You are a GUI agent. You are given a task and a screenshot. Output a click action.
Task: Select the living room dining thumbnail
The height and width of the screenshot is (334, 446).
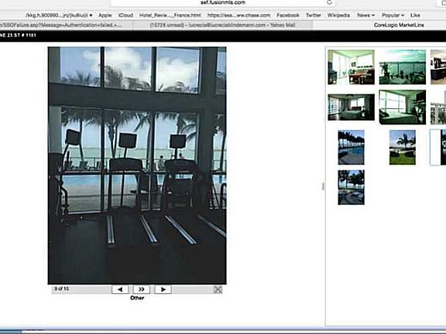click(351, 67)
